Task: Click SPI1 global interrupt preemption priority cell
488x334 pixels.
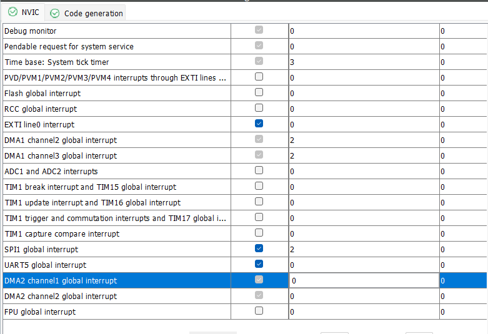Action: (x=363, y=249)
